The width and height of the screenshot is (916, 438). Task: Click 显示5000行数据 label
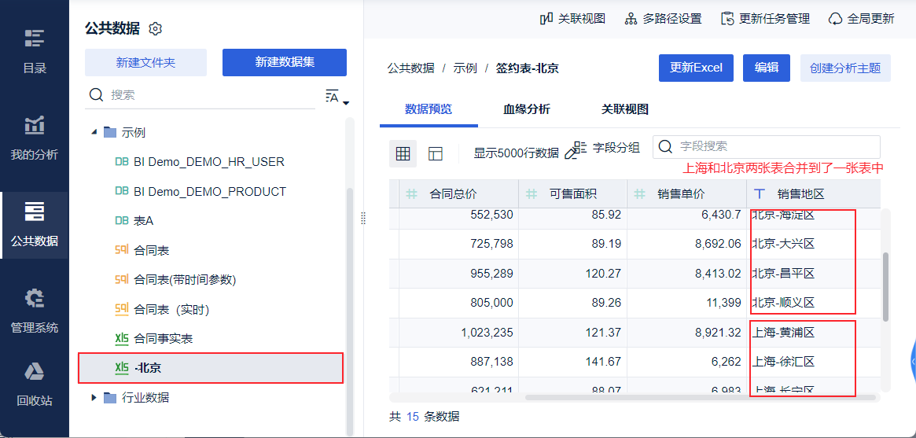(516, 153)
